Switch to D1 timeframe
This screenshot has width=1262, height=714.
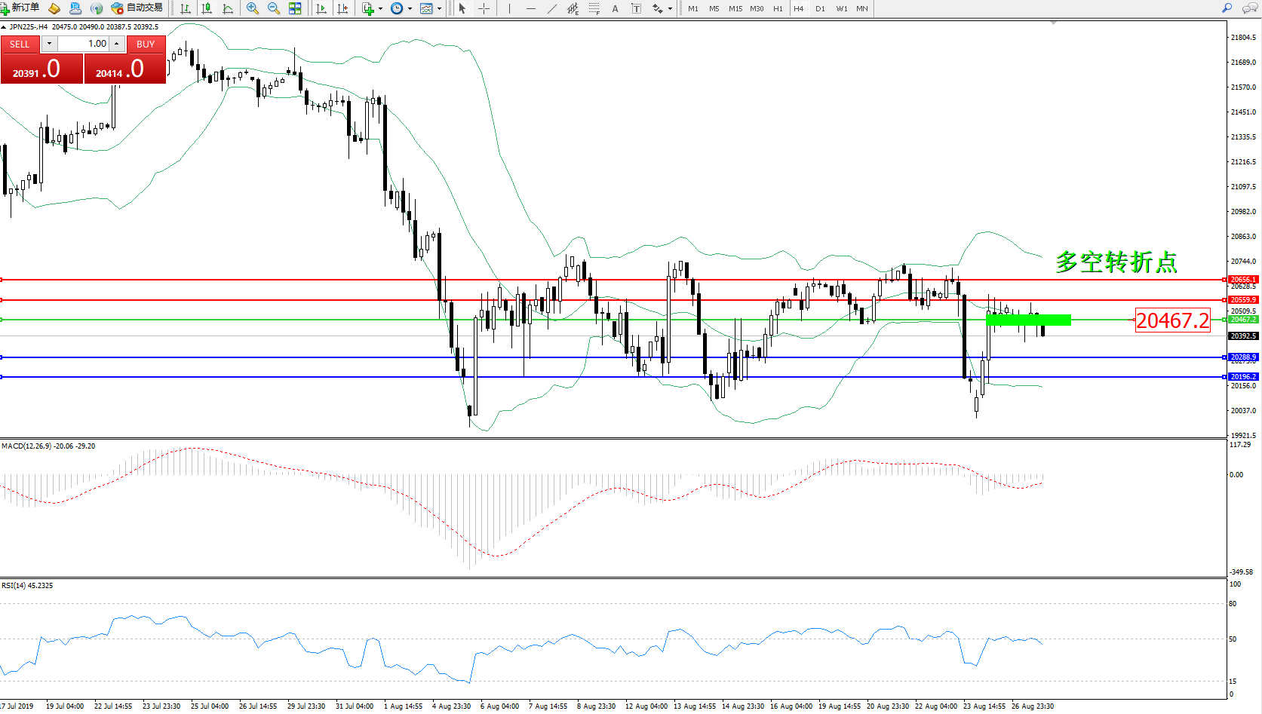[820, 8]
